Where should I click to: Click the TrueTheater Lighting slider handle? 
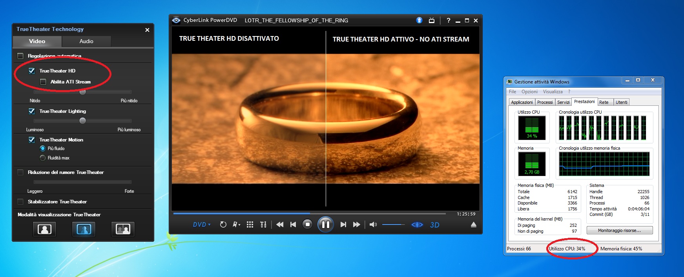[x=82, y=121]
